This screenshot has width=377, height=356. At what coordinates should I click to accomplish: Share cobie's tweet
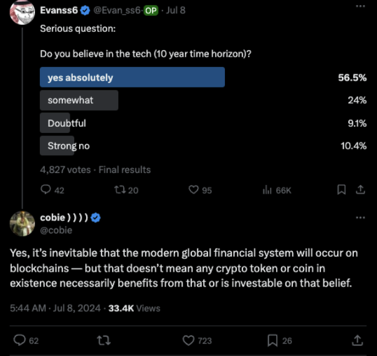357,340
